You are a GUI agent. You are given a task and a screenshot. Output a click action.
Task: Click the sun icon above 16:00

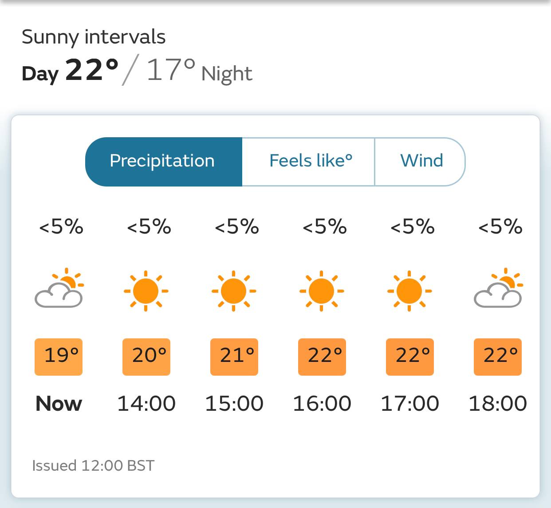tap(322, 291)
